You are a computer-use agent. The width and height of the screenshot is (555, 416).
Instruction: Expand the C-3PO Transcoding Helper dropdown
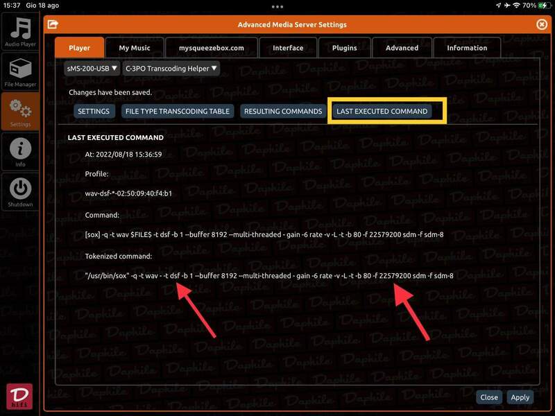click(x=171, y=69)
